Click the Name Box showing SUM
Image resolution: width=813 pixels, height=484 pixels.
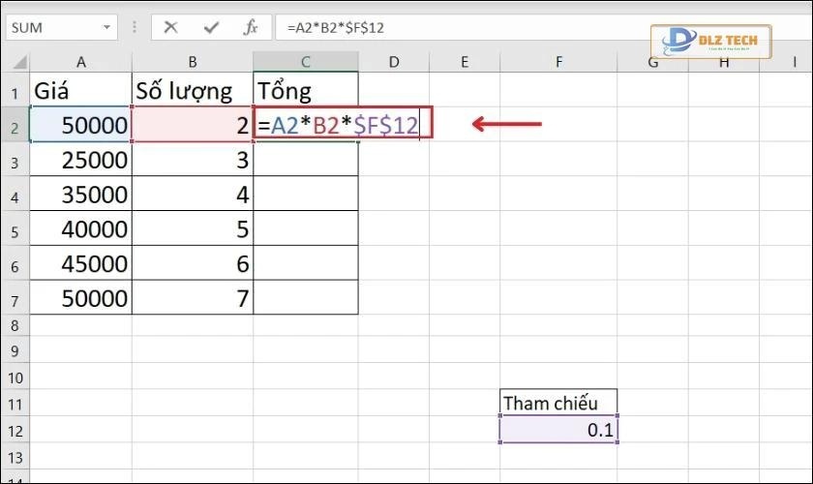point(48,27)
